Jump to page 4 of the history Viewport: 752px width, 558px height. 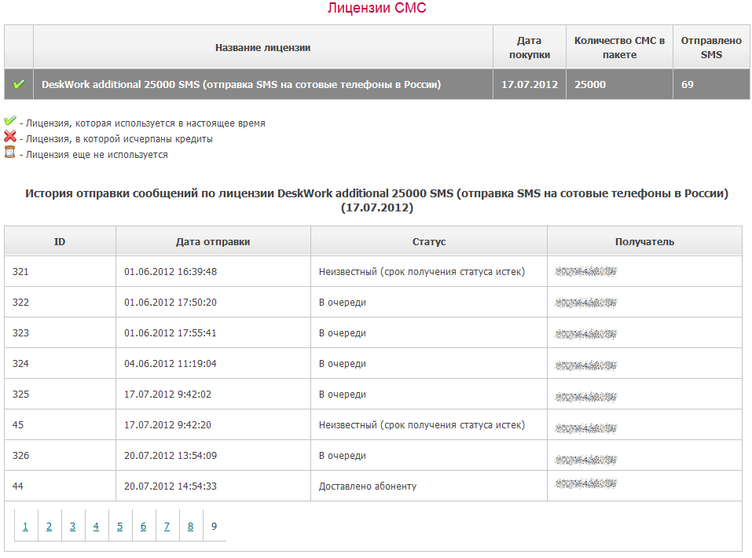[x=96, y=527]
